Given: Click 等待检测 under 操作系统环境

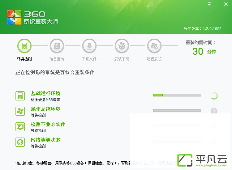Looking at the screenshot, I should coord(38,115).
